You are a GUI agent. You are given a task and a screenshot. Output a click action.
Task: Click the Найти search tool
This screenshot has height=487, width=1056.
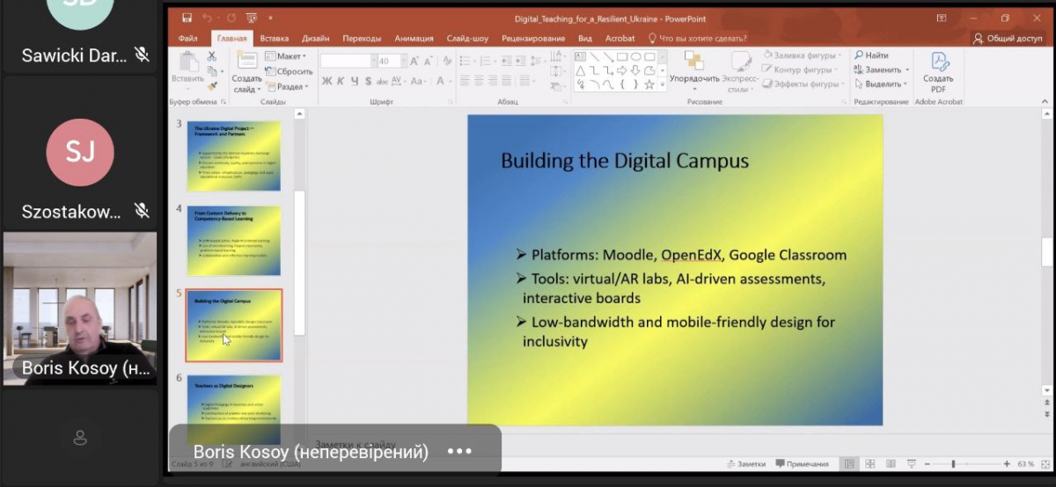click(x=870, y=55)
